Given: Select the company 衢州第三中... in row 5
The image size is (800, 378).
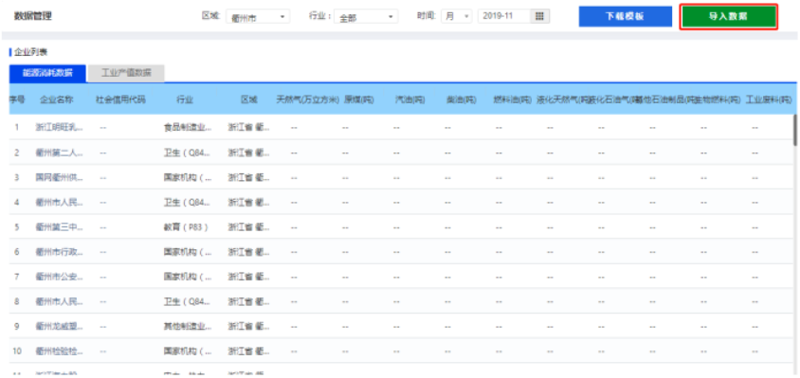Looking at the screenshot, I should tap(59, 227).
